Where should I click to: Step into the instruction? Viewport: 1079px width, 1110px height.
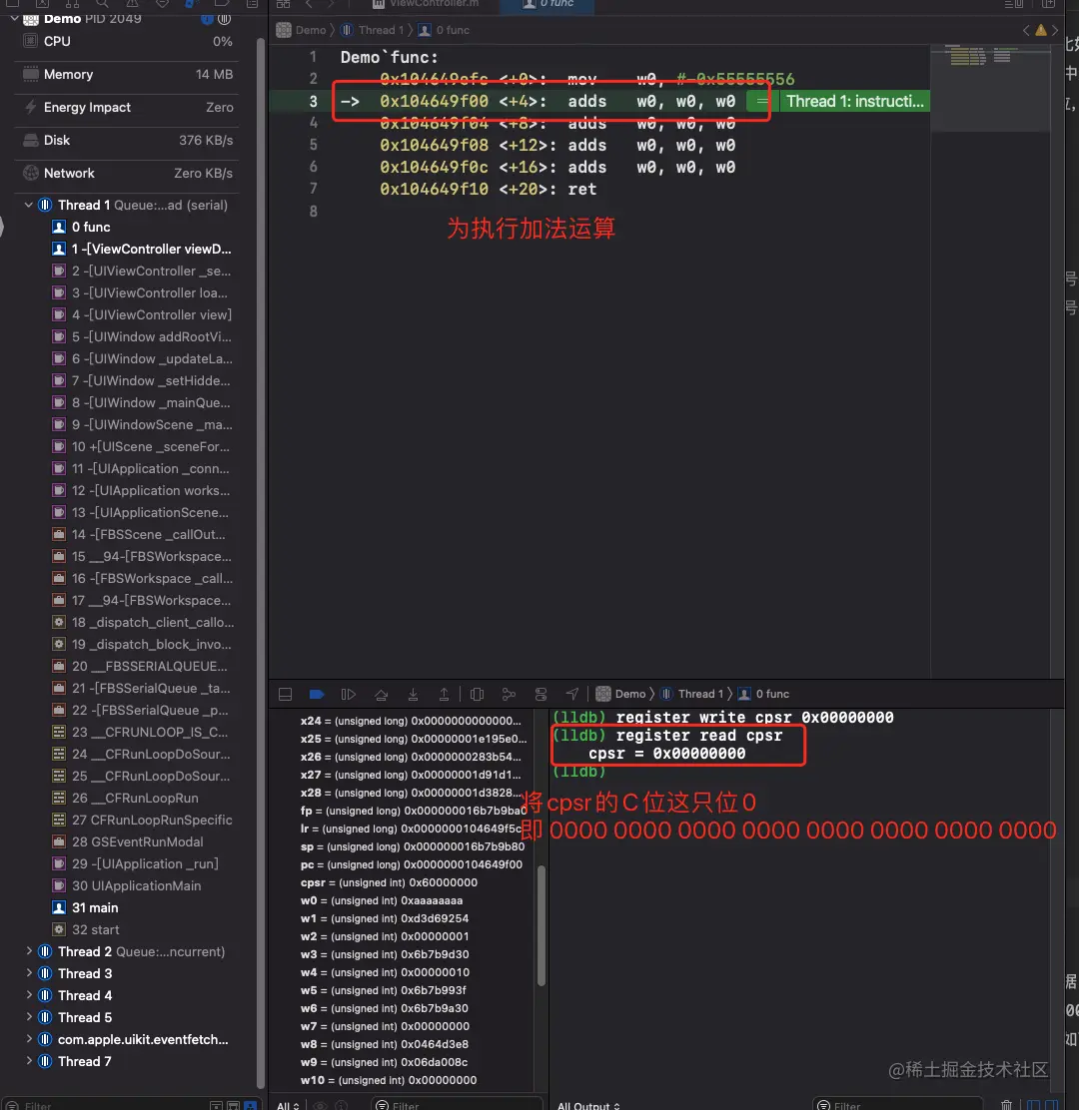[413, 695]
